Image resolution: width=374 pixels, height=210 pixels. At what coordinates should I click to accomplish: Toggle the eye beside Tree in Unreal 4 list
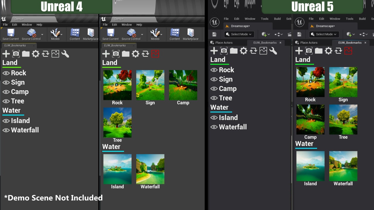tap(6, 101)
